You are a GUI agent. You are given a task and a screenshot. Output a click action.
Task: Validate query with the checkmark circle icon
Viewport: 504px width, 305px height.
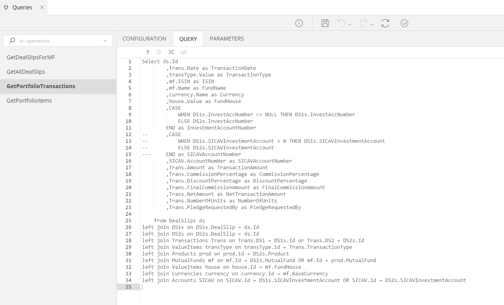click(x=404, y=23)
